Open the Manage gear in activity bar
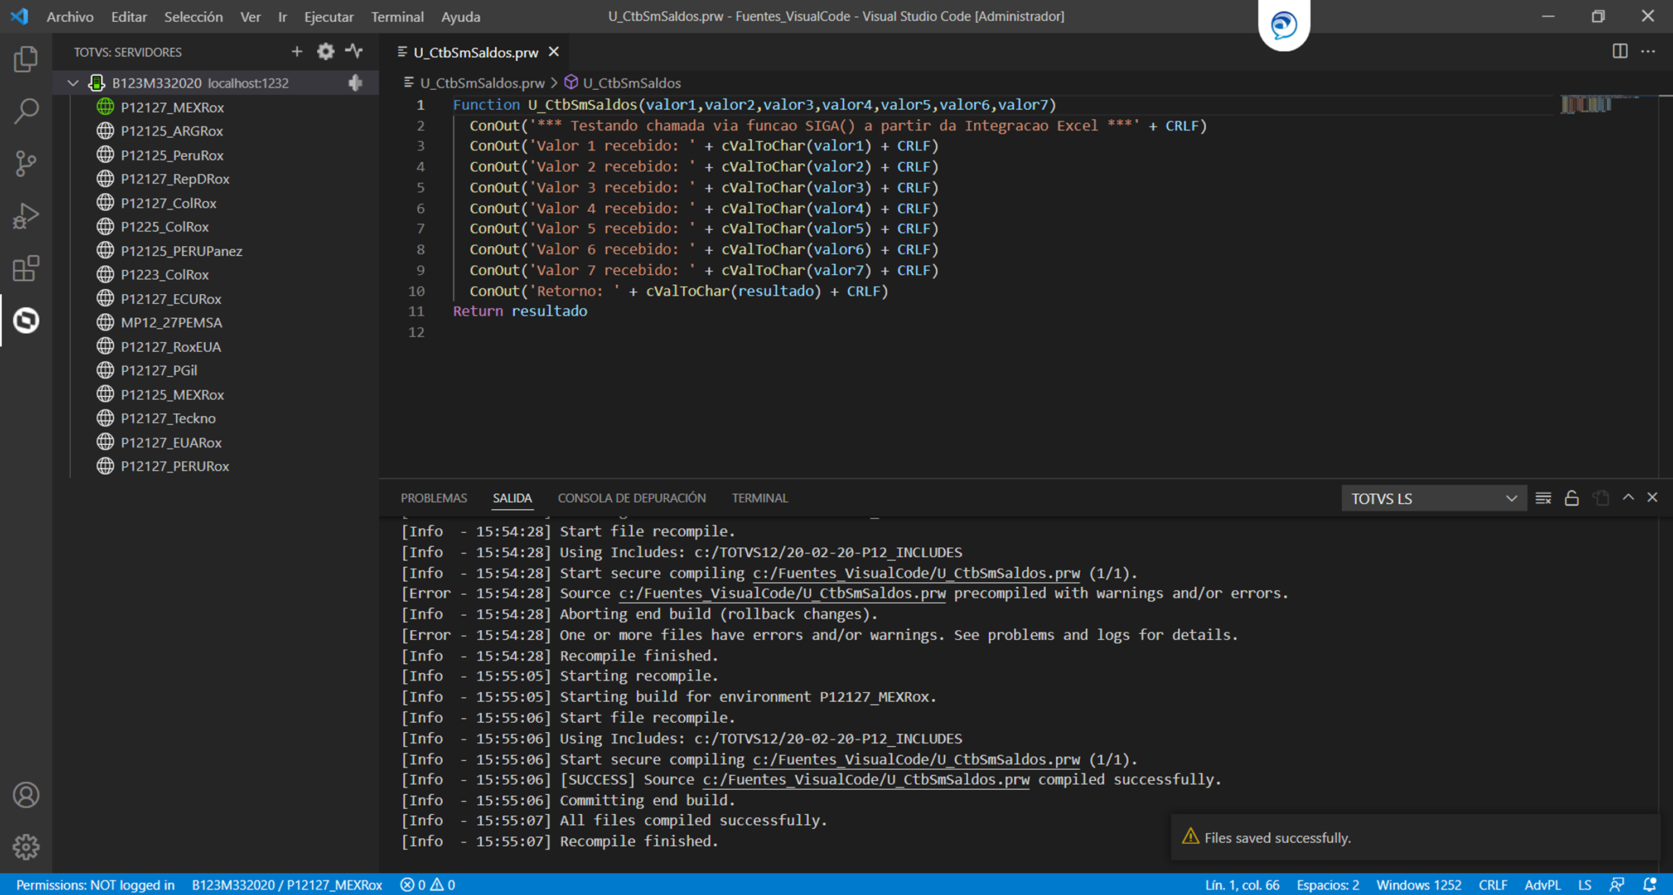The width and height of the screenshot is (1673, 895). click(26, 847)
